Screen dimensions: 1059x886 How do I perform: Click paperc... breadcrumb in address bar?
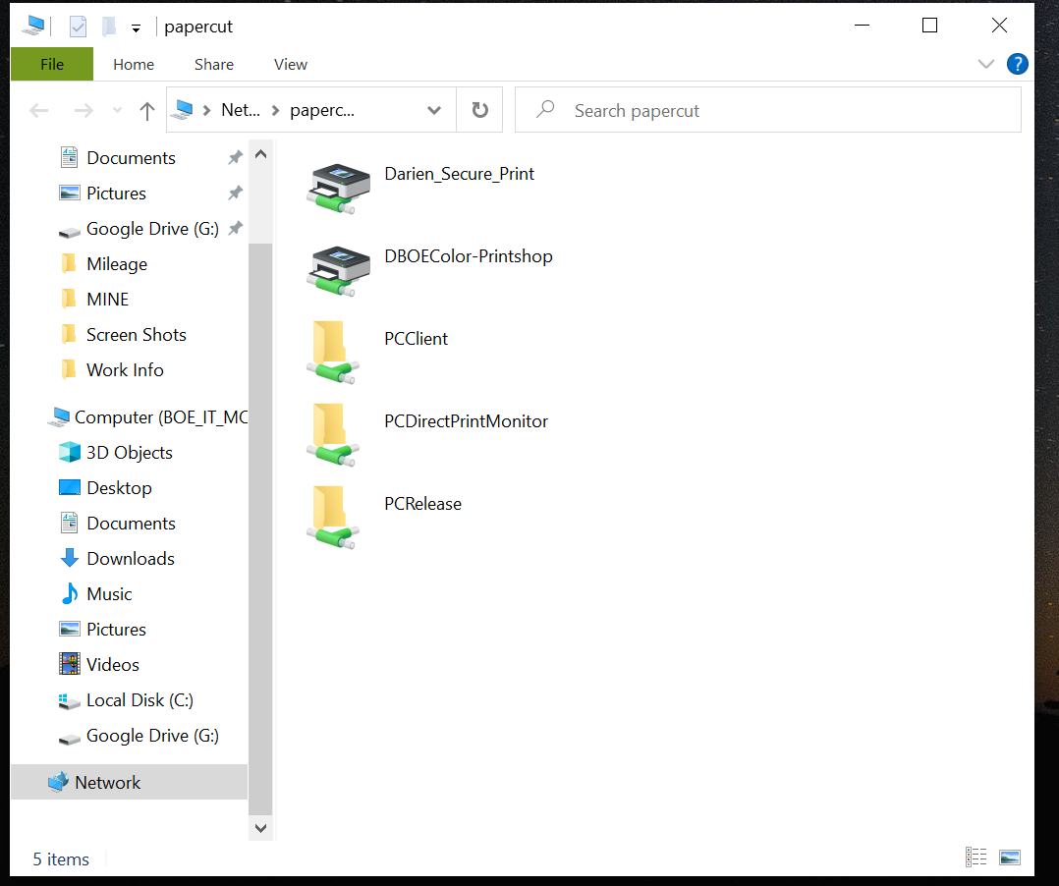[321, 110]
